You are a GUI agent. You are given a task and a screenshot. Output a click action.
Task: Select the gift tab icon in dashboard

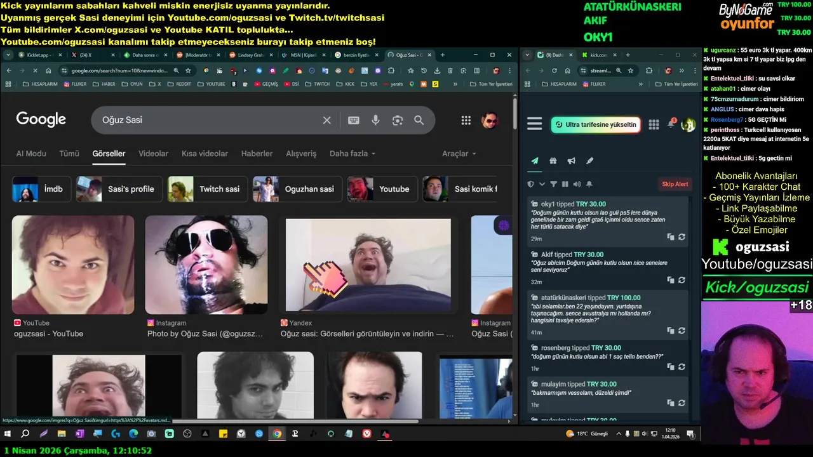(553, 161)
